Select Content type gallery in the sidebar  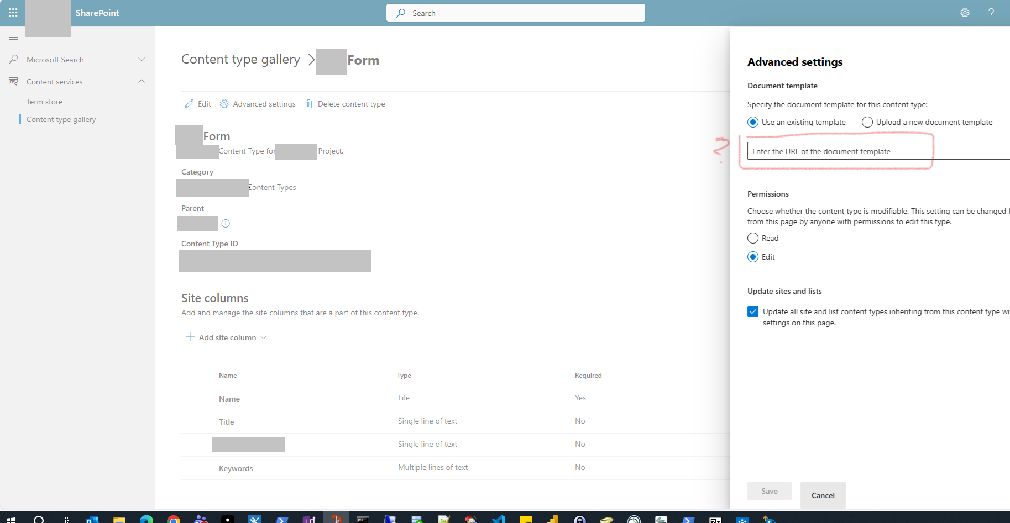pyautogui.click(x=61, y=119)
